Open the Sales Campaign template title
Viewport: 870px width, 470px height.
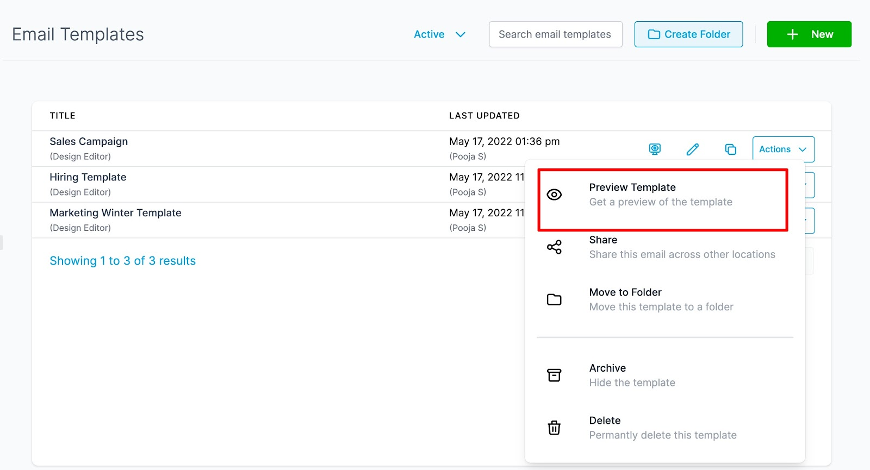click(89, 141)
